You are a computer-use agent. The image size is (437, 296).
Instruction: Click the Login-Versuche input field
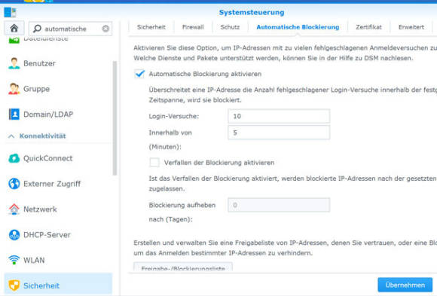click(x=279, y=116)
